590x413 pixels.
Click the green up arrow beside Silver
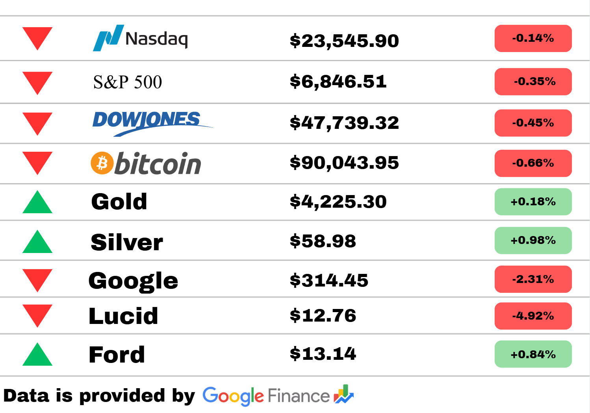(37, 242)
